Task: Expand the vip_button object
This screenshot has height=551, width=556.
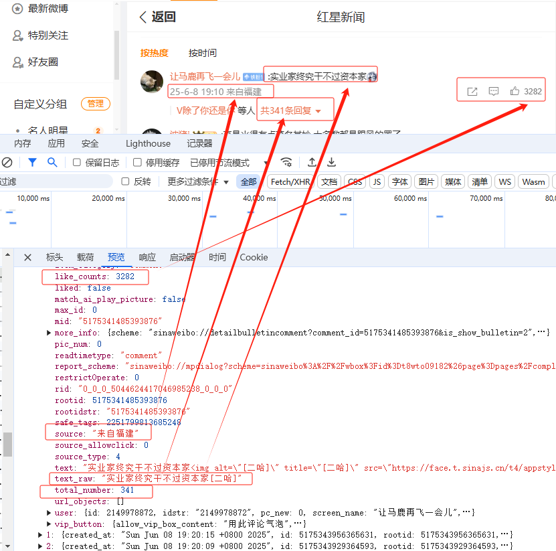Action: point(49,524)
